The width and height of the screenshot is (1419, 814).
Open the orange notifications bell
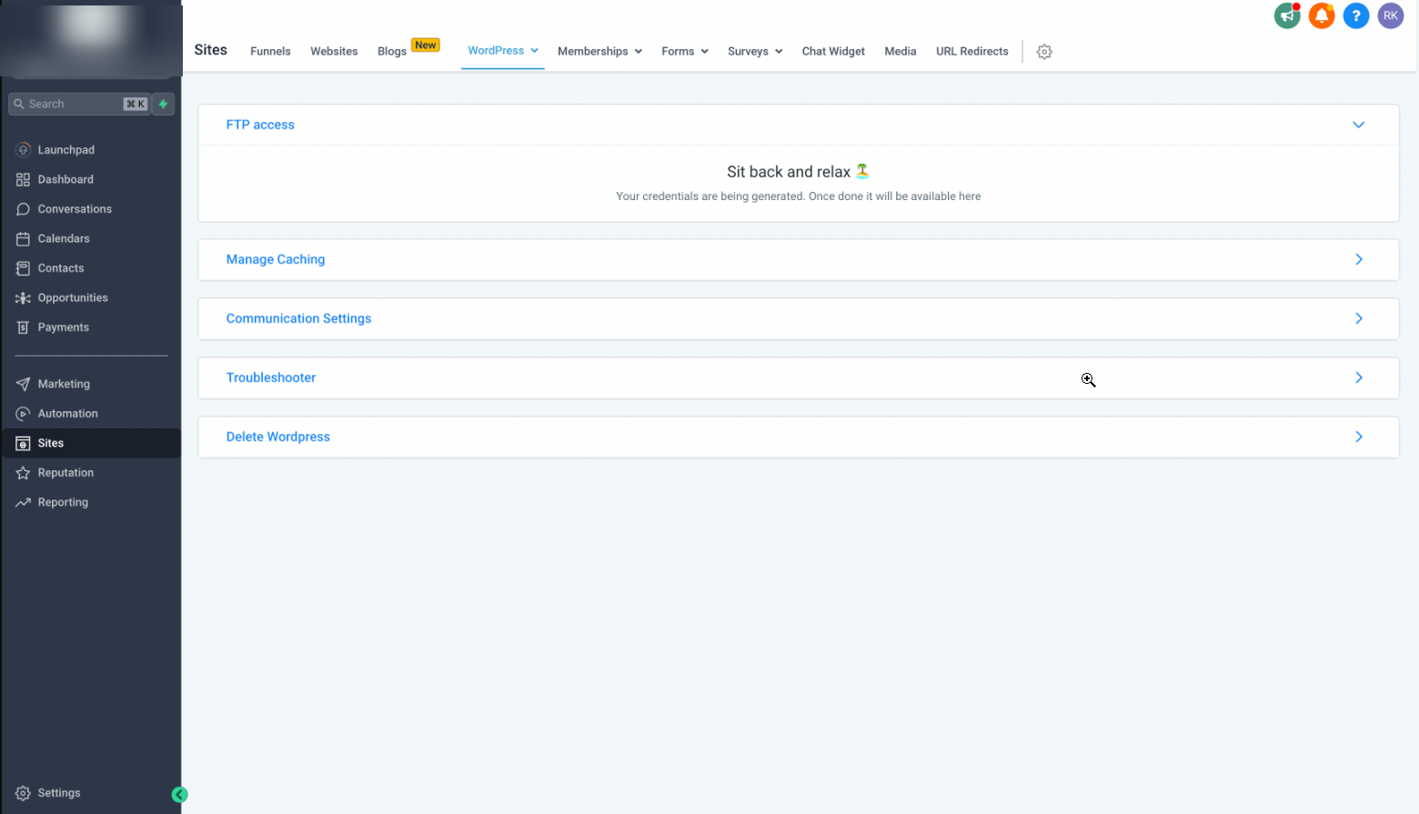pos(1321,15)
